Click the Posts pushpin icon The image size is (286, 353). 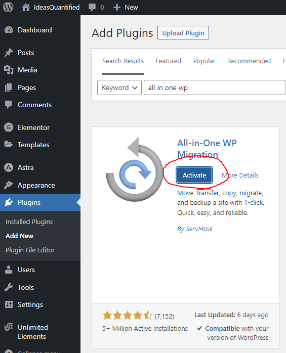click(9, 53)
